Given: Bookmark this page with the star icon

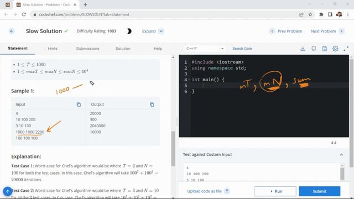Looking at the screenshot, I should (x=310, y=14).
